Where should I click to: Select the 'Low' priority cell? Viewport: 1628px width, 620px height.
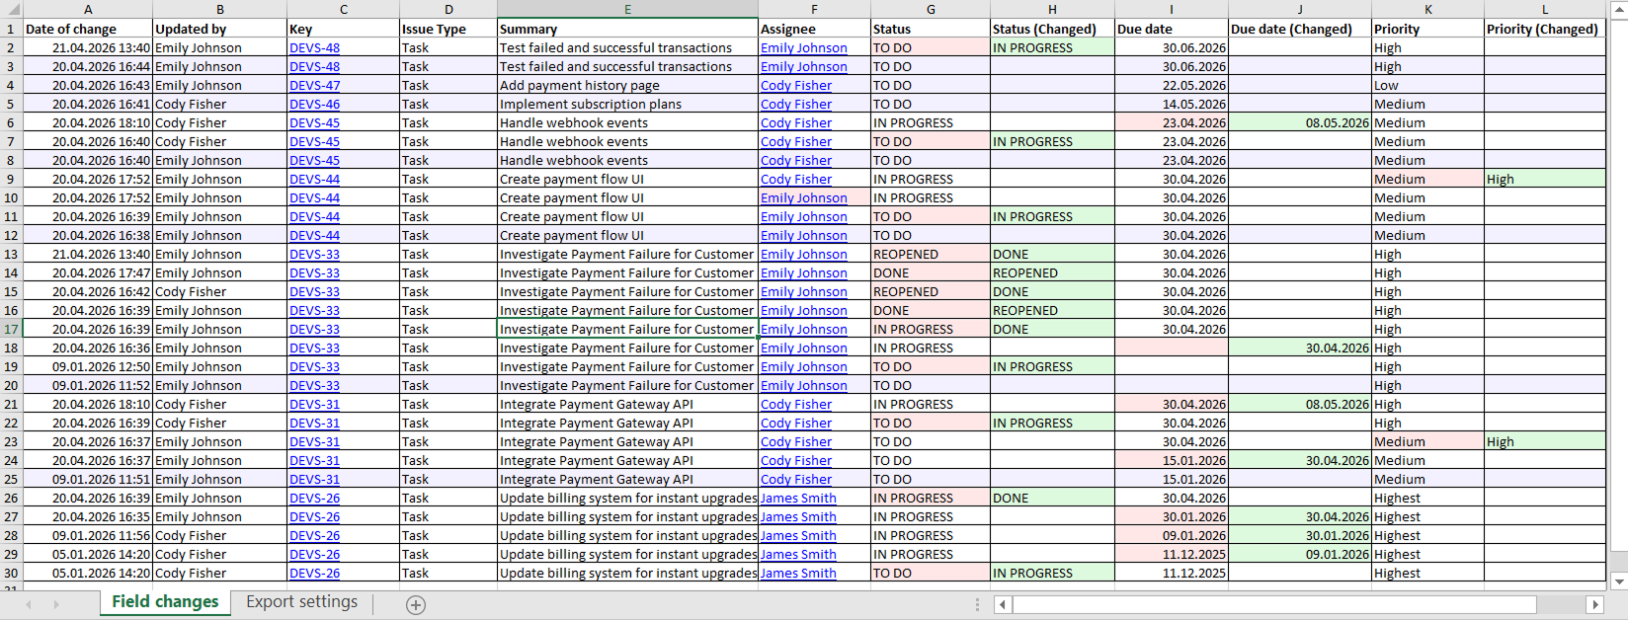[1427, 85]
